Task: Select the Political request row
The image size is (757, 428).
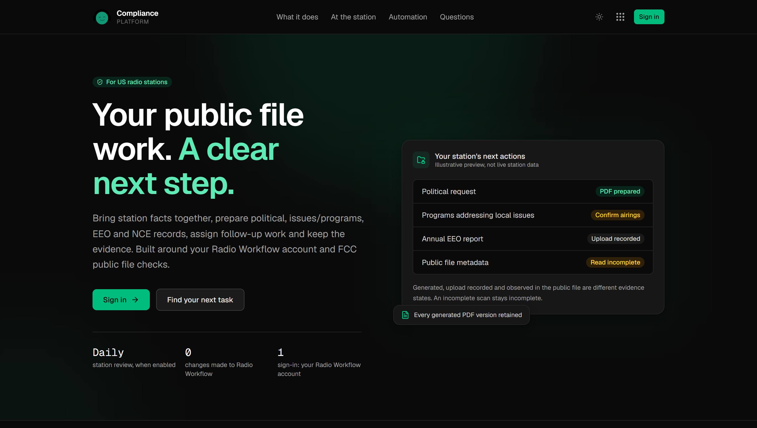Action: [533, 191]
